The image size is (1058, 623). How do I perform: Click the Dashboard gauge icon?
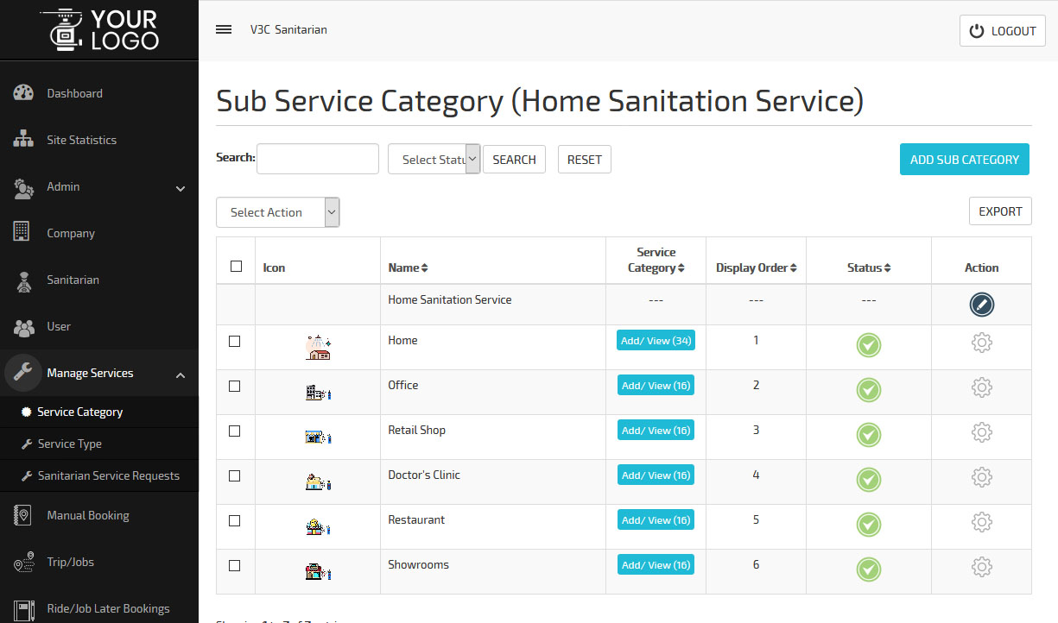coord(23,93)
